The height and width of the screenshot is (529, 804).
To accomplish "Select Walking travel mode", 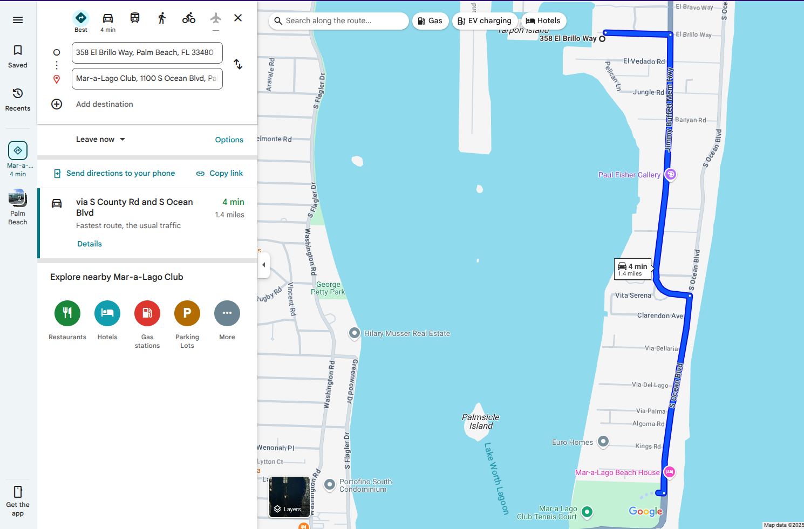I will coord(162,18).
